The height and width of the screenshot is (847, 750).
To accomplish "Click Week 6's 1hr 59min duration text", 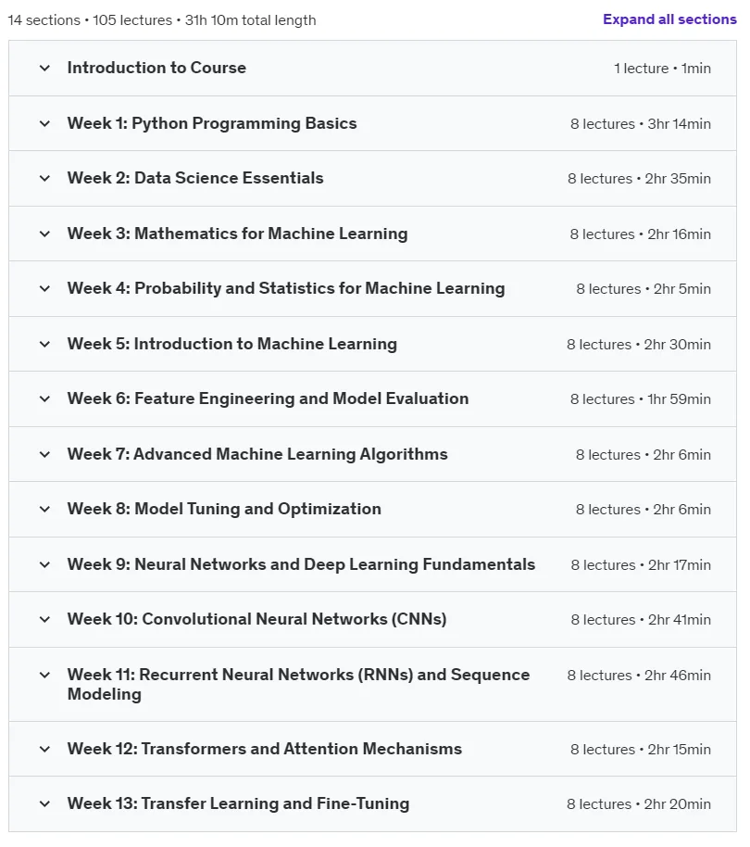I will coord(679,399).
